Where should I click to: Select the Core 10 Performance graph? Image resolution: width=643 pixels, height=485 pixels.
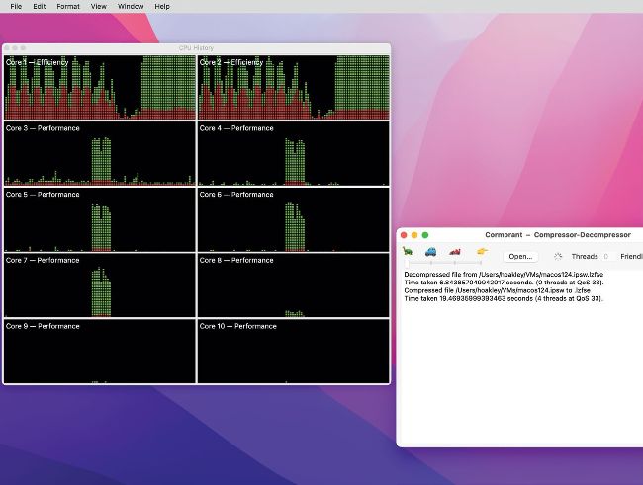(x=293, y=352)
